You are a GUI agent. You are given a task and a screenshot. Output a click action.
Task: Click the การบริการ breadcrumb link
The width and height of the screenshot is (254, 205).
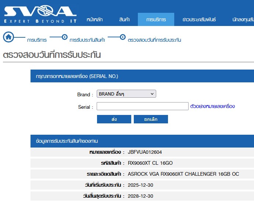point(37,40)
